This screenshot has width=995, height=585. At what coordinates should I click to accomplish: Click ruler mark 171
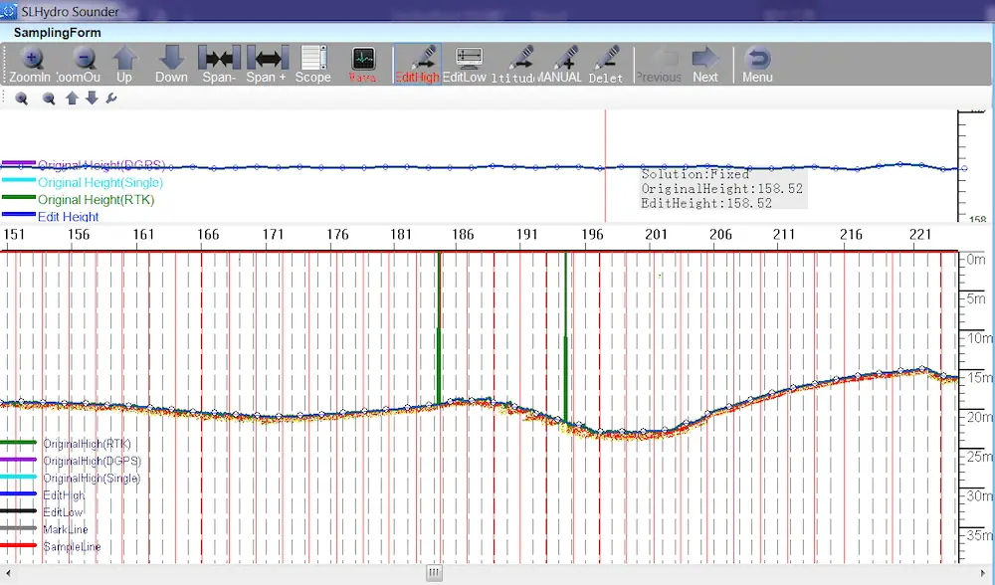273,234
